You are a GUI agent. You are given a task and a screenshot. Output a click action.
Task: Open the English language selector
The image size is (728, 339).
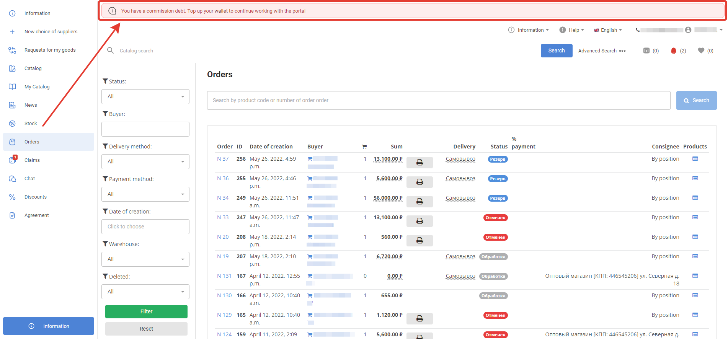point(608,30)
